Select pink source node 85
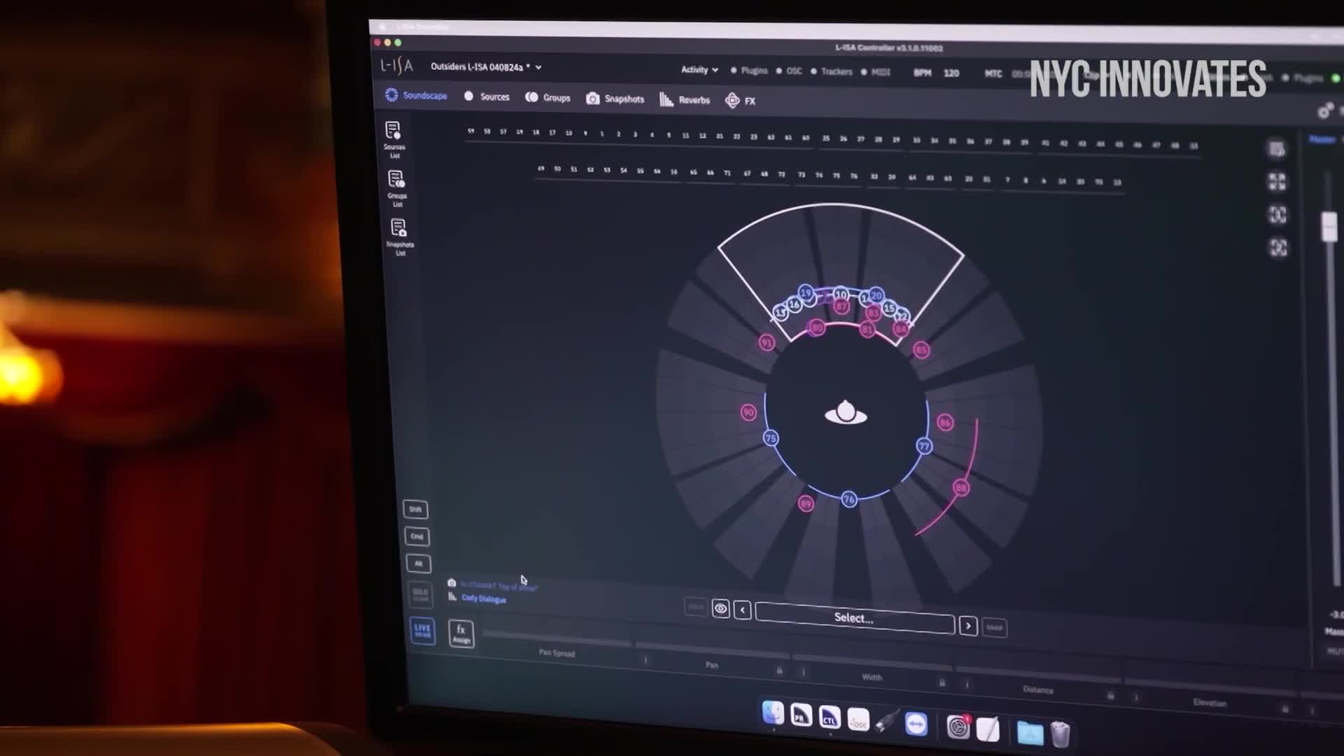The height and width of the screenshot is (756, 1344). [x=921, y=349]
